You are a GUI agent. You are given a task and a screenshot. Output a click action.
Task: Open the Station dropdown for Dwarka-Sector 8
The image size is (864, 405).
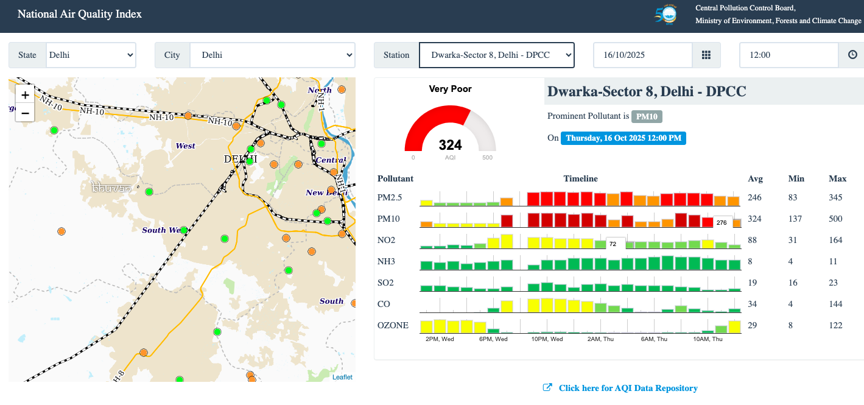tap(496, 55)
